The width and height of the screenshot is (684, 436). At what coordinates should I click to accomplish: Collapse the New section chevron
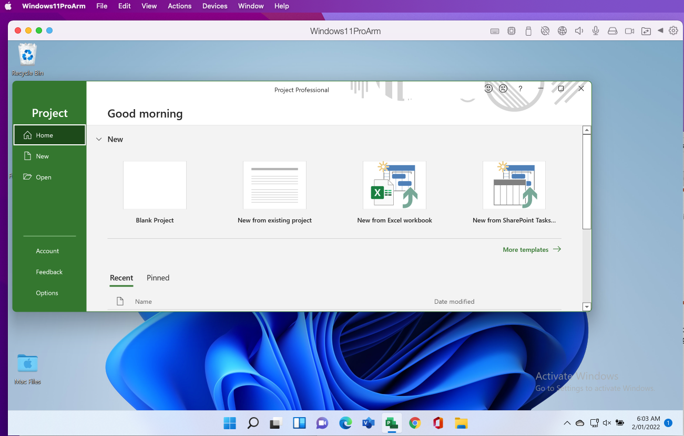click(99, 140)
